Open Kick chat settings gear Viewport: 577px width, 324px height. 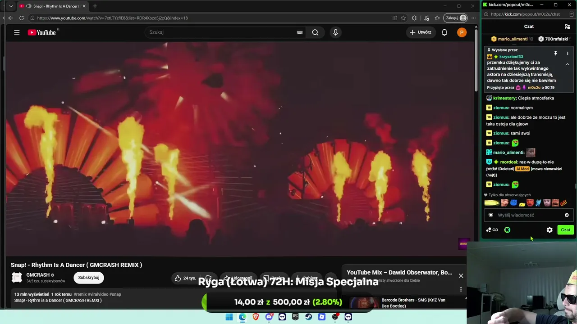[x=550, y=230]
